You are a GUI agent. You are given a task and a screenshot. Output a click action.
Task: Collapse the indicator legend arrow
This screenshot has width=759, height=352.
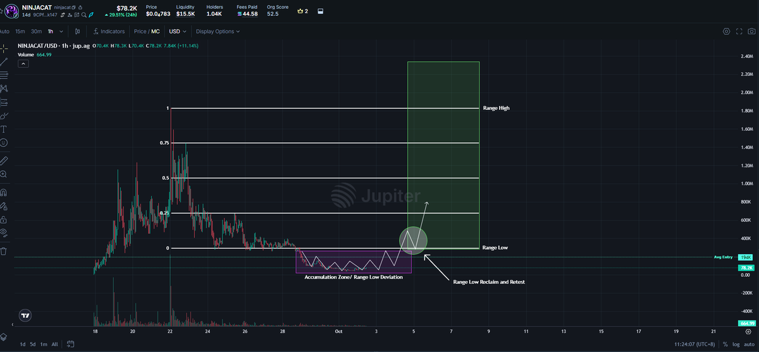click(x=23, y=64)
